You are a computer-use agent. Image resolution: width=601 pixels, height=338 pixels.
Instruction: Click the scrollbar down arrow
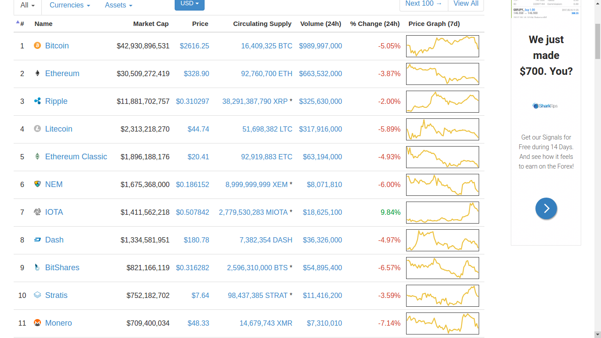(x=597, y=334)
